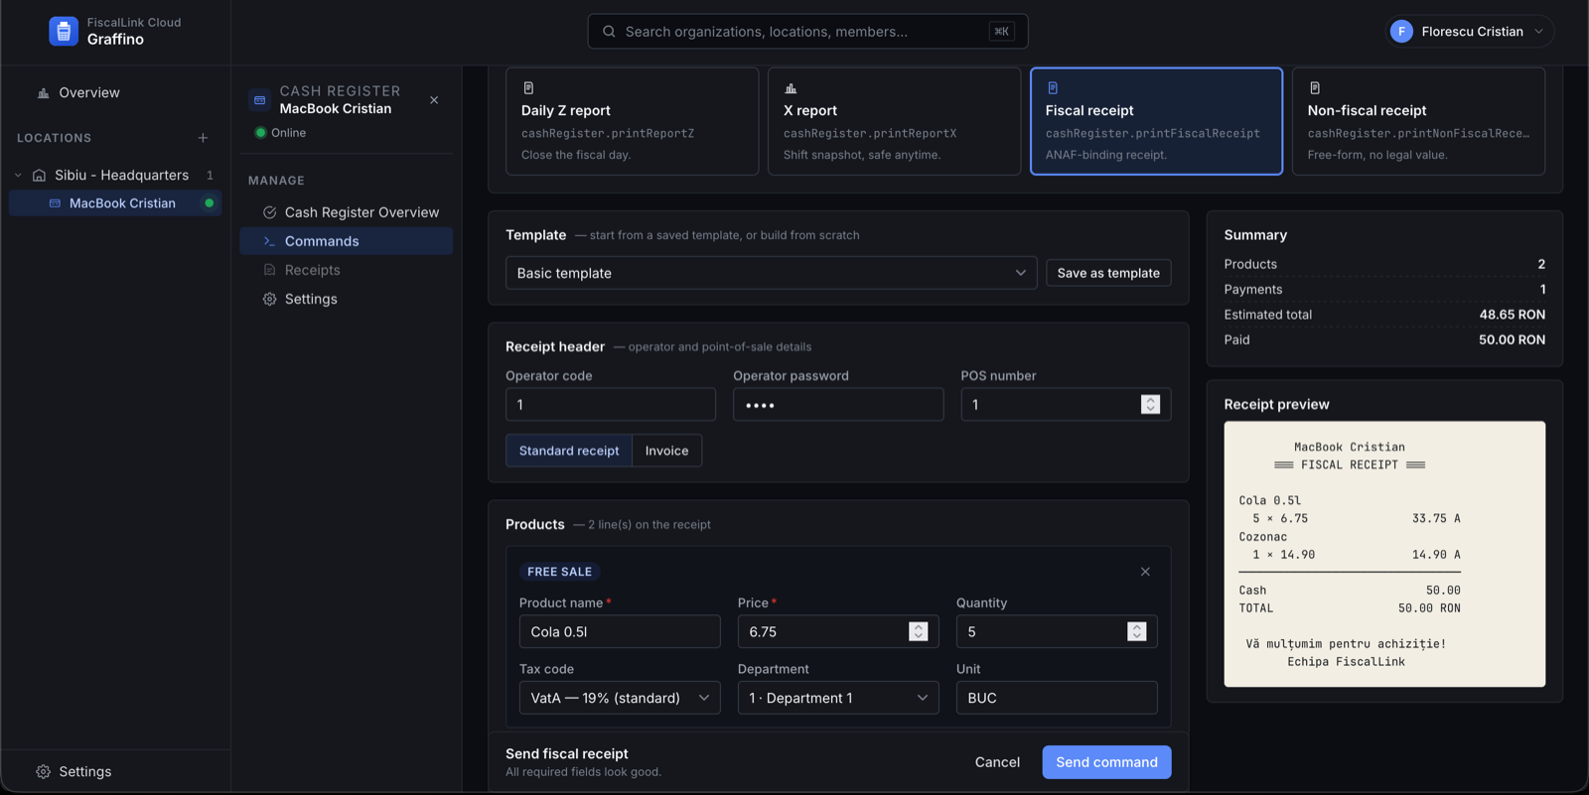Click the Overview chart icon
This screenshot has height=795, width=1589.
pyautogui.click(x=43, y=92)
